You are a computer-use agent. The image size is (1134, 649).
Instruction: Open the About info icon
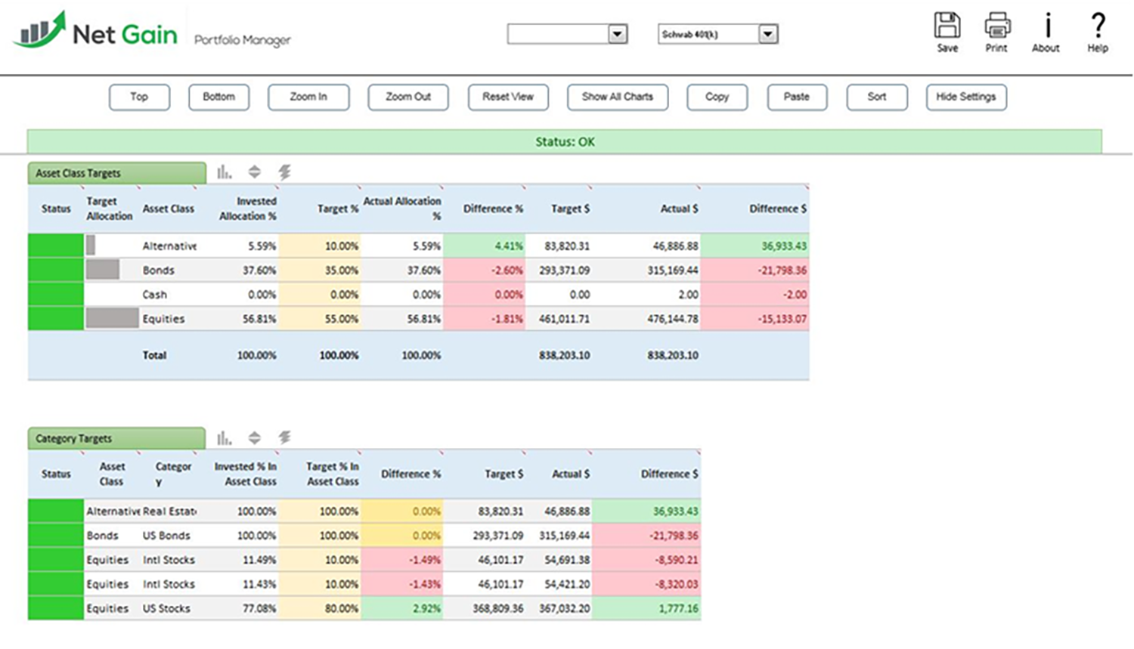[x=1046, y=26]
